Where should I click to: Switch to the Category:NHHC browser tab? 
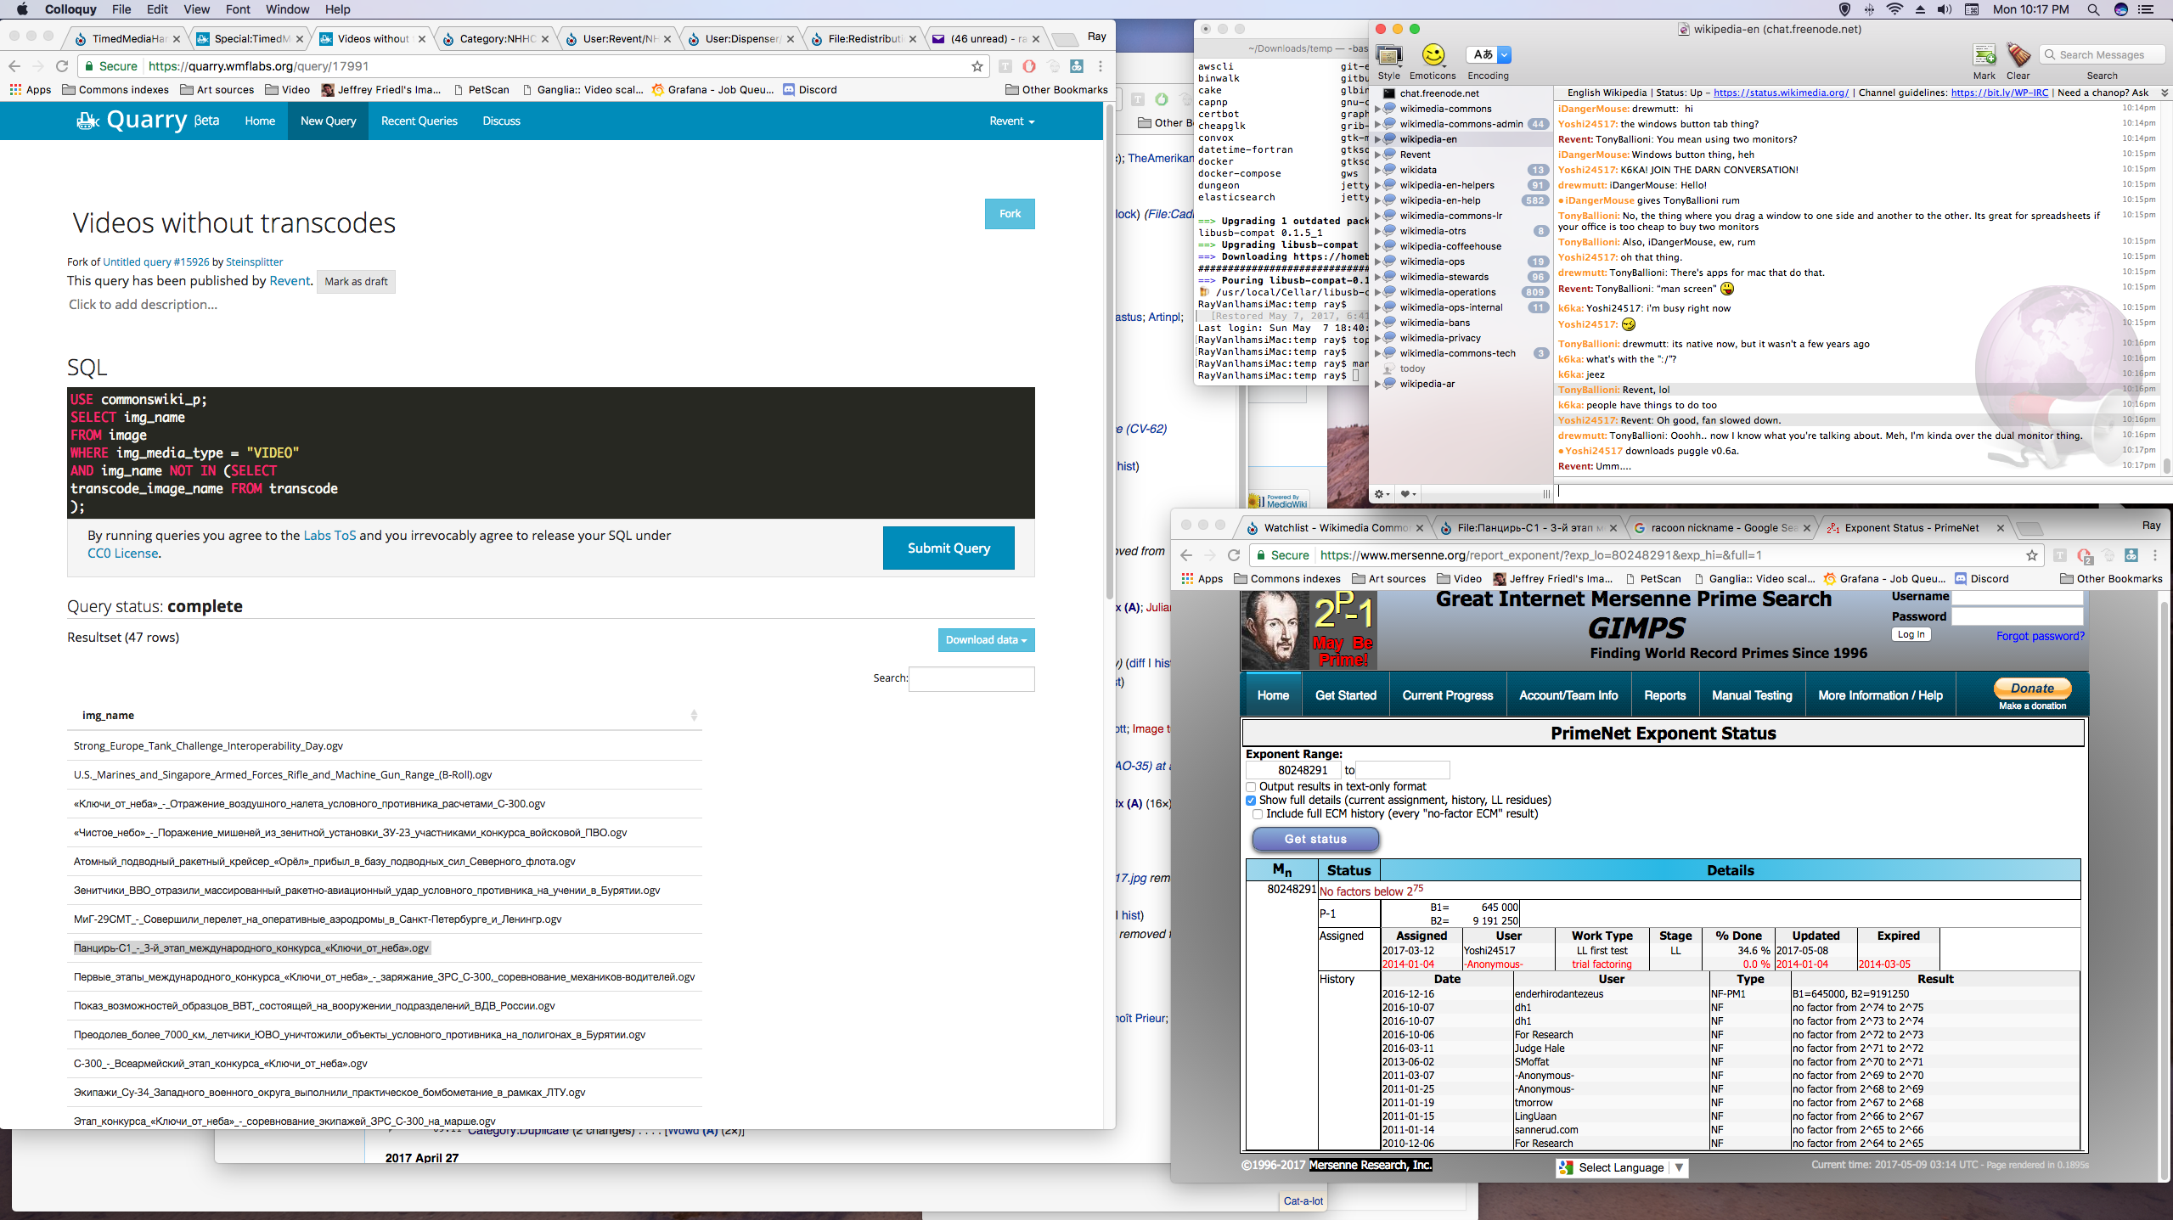(x=497, y=38)
